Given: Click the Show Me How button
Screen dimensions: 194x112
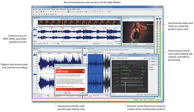Looking at the screenshot, I should tap(79, 12).
